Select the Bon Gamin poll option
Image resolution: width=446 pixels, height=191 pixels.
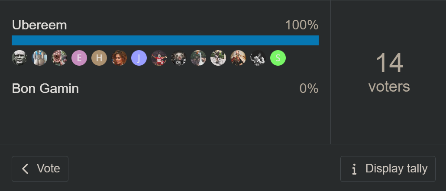45,89
